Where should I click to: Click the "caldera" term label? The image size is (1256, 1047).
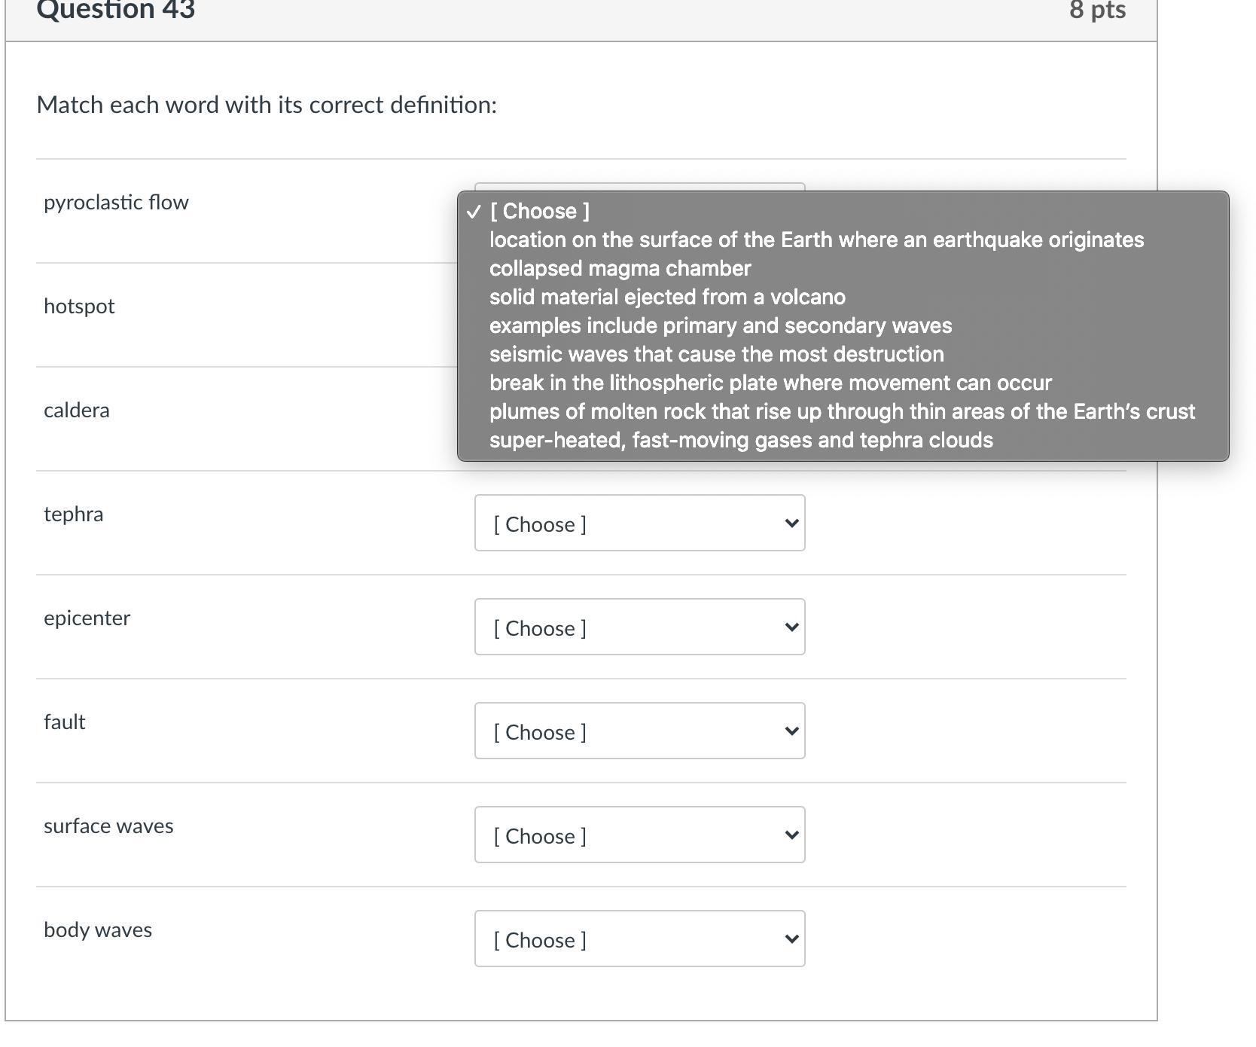pyautogui.click(x=76, y=411)
